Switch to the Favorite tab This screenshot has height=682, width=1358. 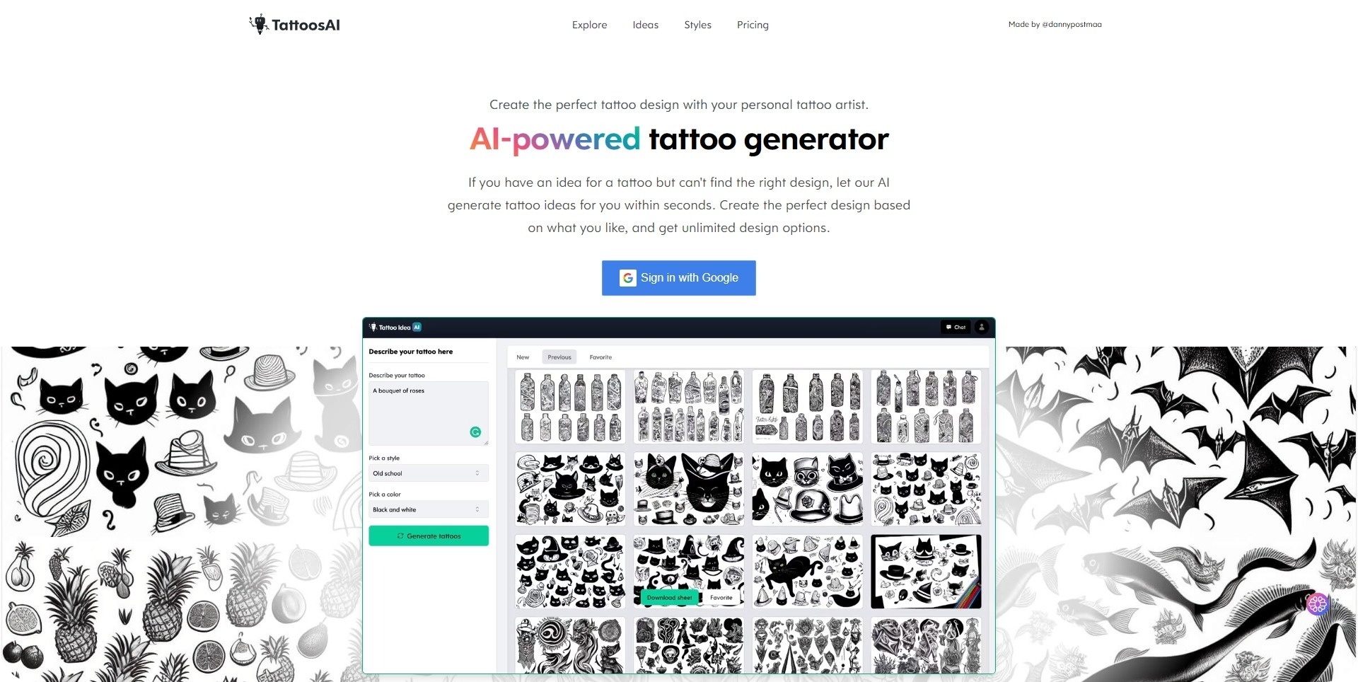pos(600,357)
